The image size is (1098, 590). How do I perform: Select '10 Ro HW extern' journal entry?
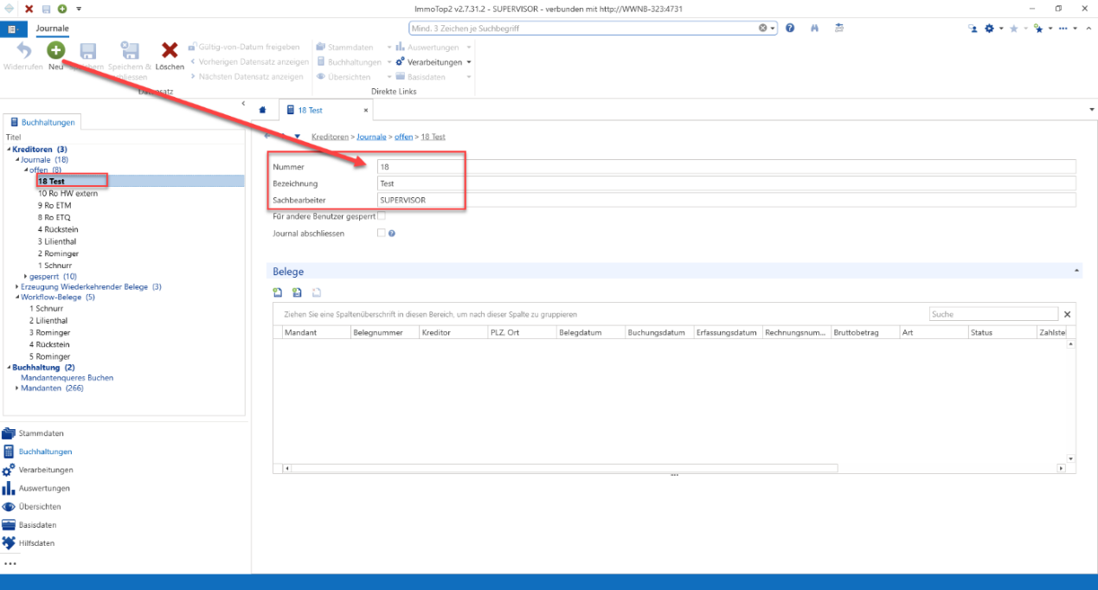67,194
